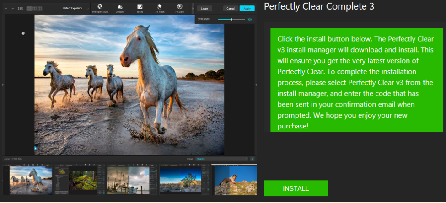
Task: Apply the Night preset
Action: (140, 9)
